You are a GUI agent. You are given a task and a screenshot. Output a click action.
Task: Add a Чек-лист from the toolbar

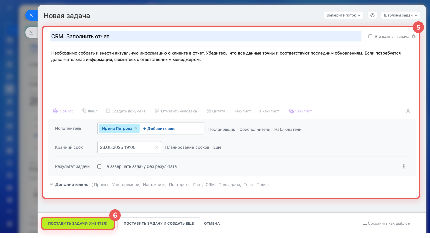[x=242, y=111]
